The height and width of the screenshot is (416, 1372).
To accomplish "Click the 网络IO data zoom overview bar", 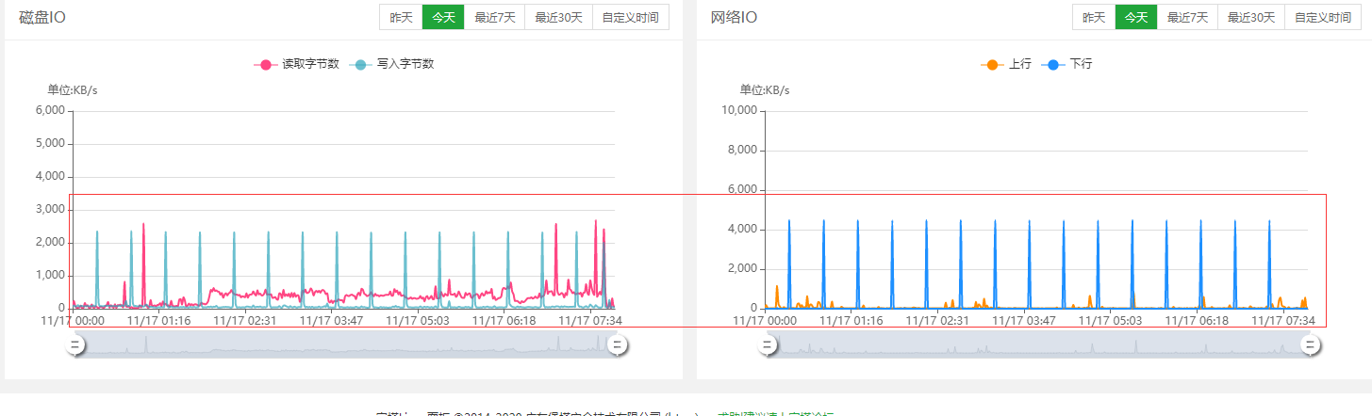I will pyautogui.click(x=1038, y=345).
